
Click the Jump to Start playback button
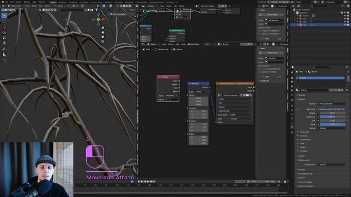click(x=139, y=182)
